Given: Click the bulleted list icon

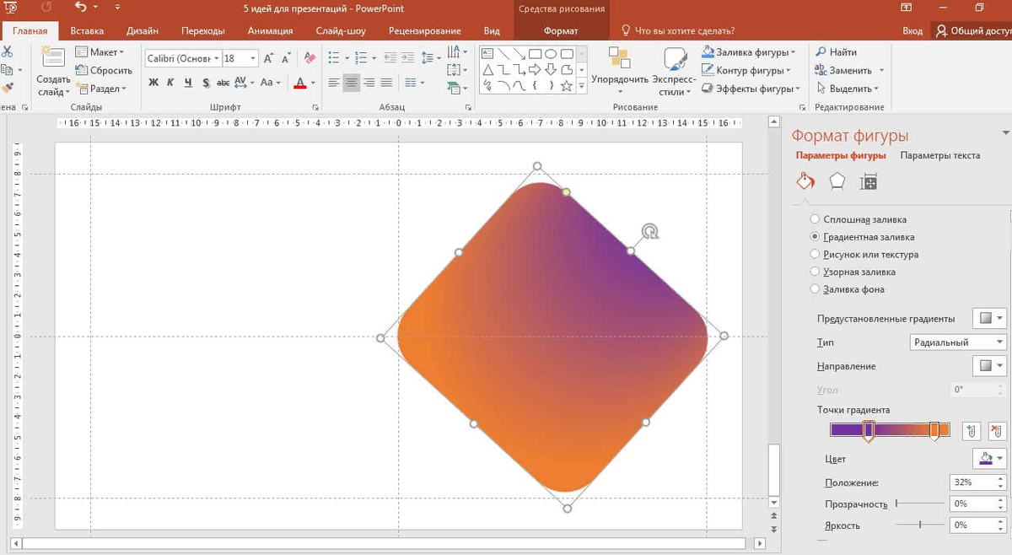Looking at the screenshot, I should tap(334, 58).
